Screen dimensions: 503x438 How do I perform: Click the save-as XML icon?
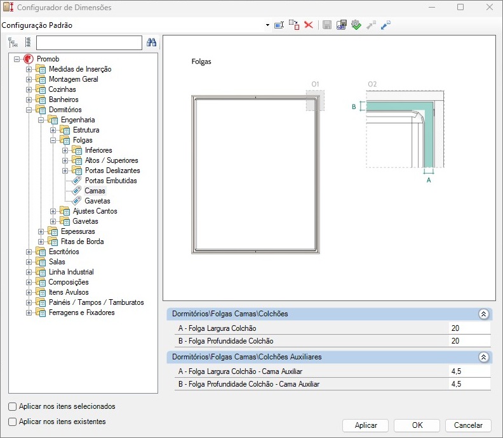coord(342,25)
